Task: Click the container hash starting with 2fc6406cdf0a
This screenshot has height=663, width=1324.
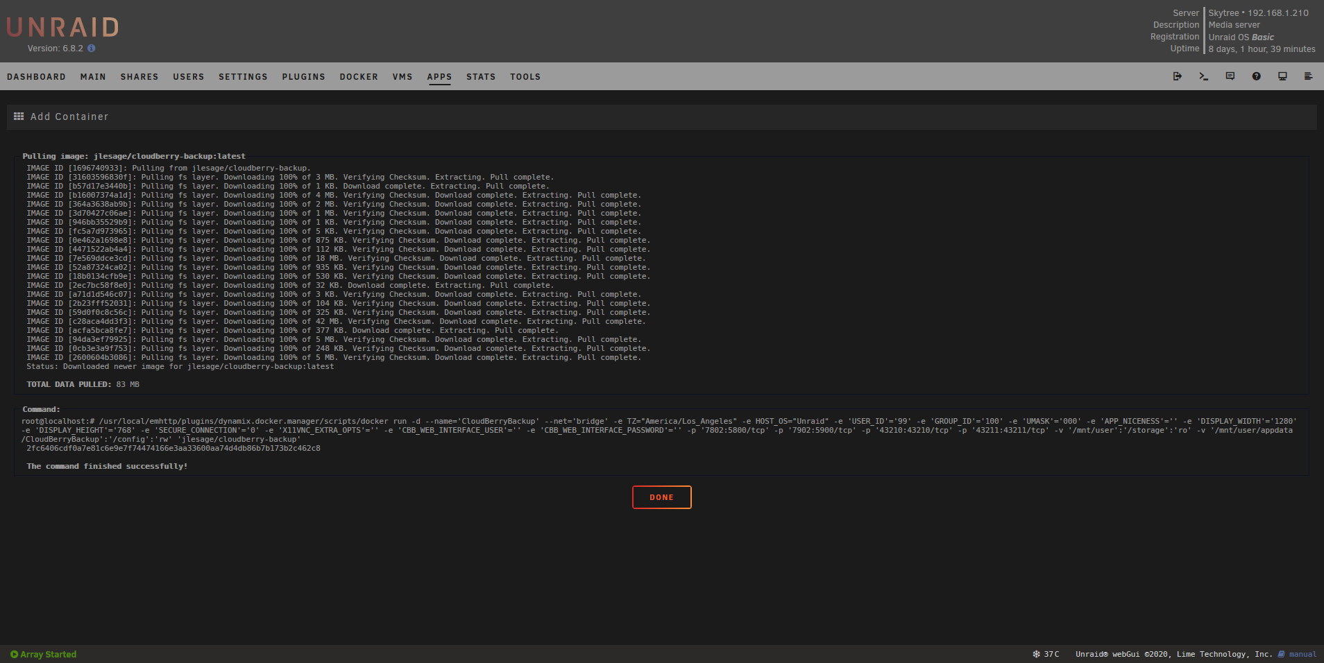Action: 173,448
